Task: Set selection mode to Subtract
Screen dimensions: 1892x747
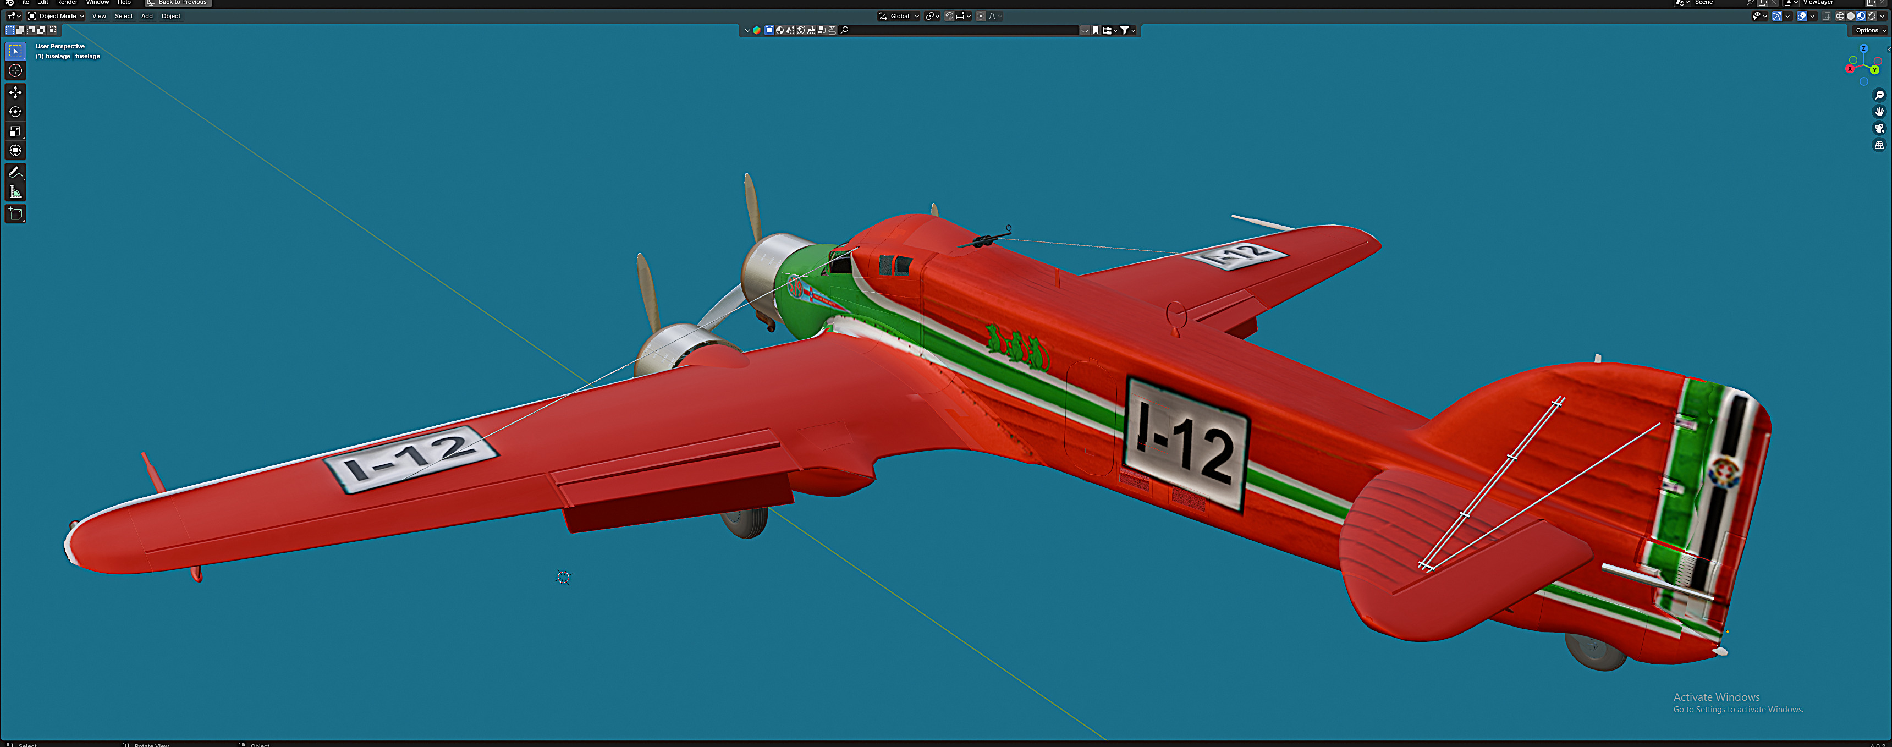Action: [x=31, y=30]
